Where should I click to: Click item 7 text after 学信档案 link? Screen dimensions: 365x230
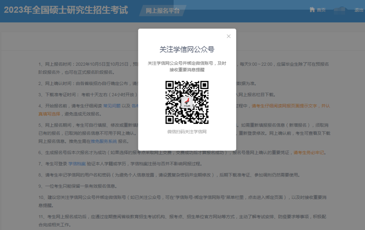(x=144, y=164)
